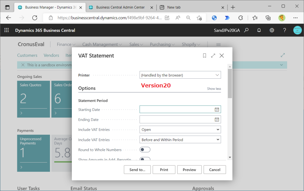
Task: Open the Favorites list star icon
Action: click(x=255, y=18)
